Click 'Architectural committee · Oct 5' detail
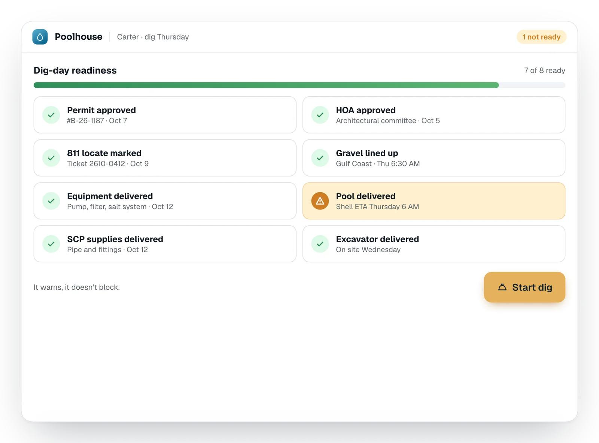This screenshot has height=443, width=599. click(388, 121)
